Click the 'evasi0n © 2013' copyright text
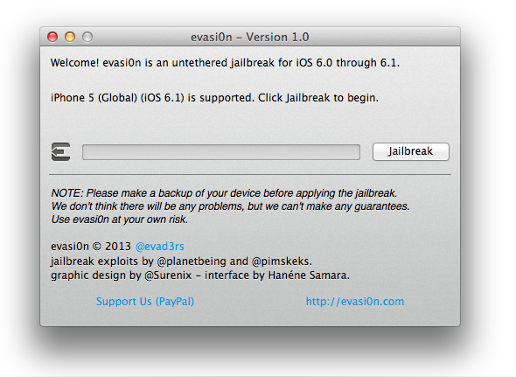The image size is (516, 377). [x=91, y=247]
